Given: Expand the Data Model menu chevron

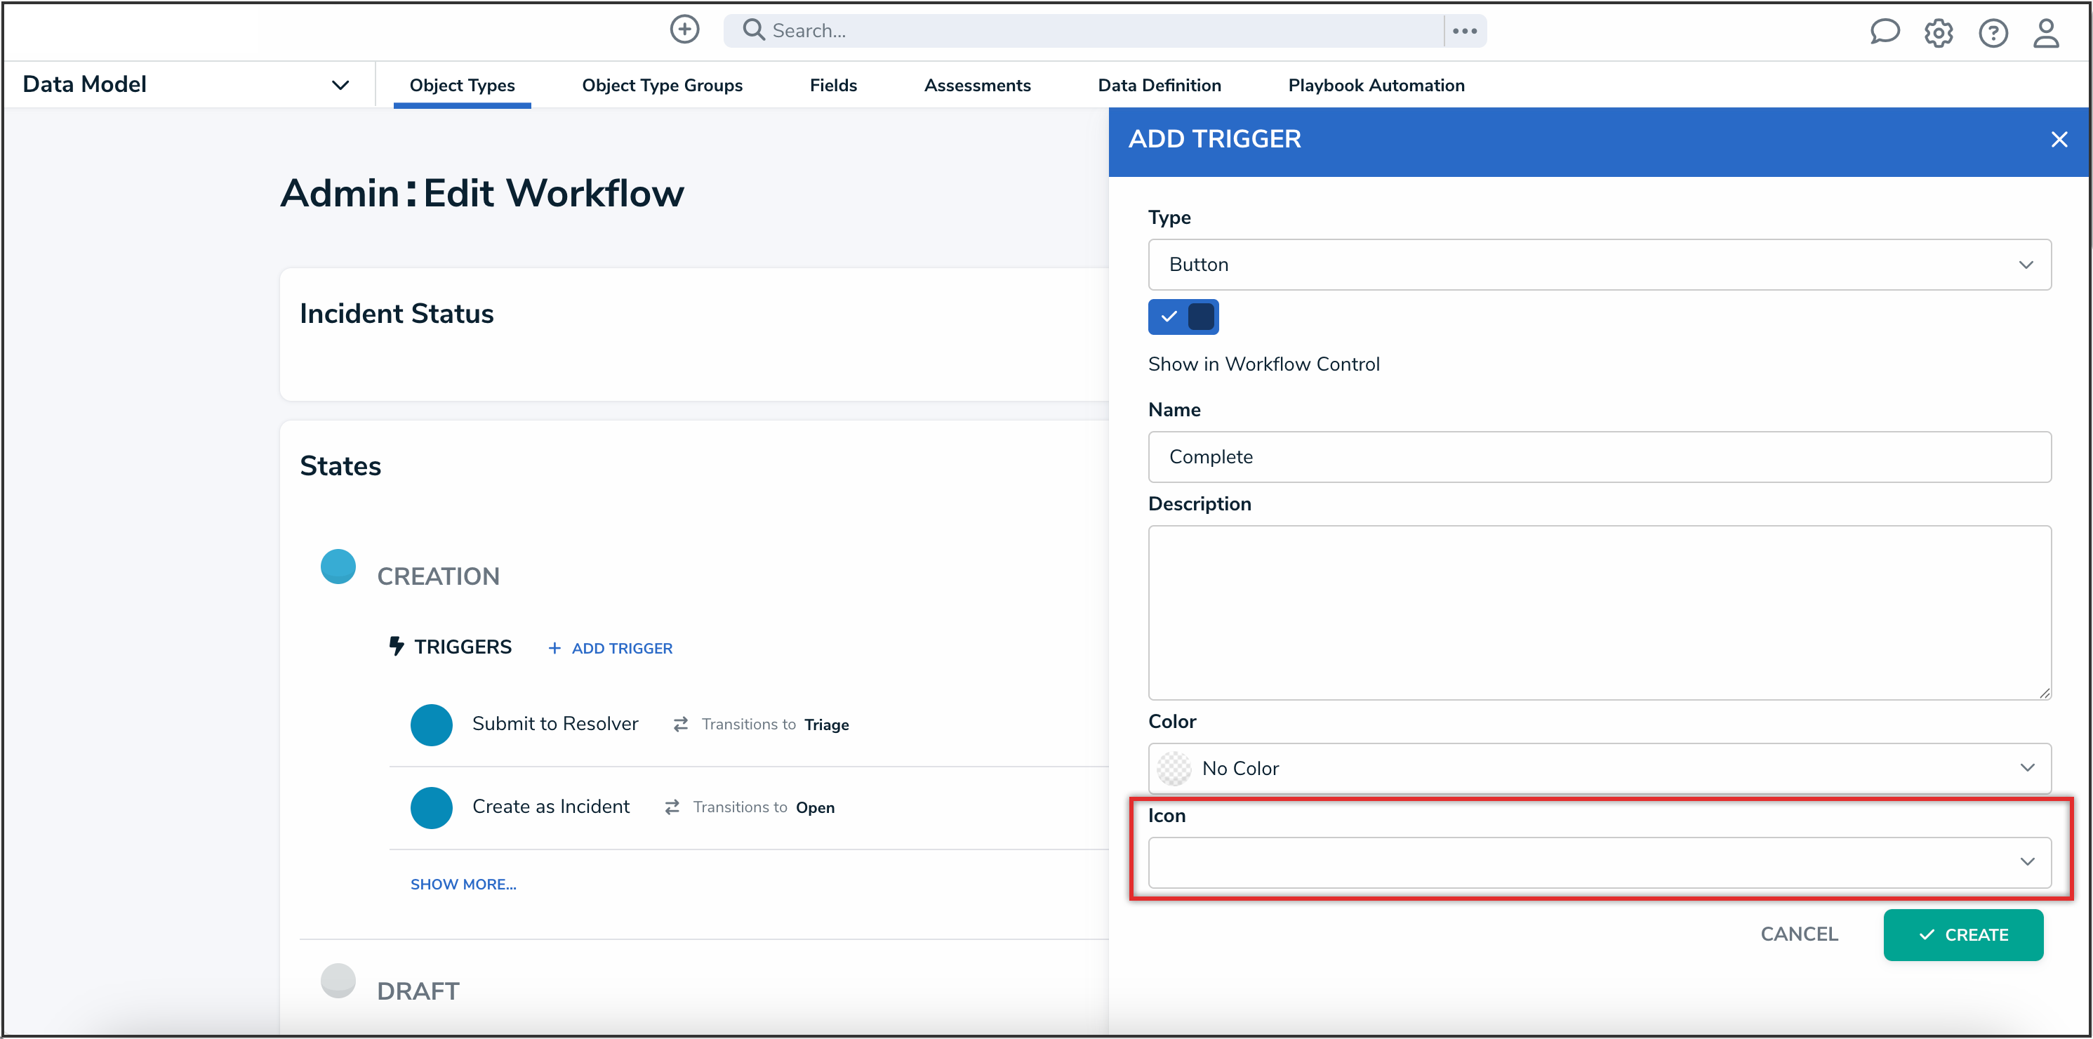Looking at the screenshot, I should (x=340, y=86).
